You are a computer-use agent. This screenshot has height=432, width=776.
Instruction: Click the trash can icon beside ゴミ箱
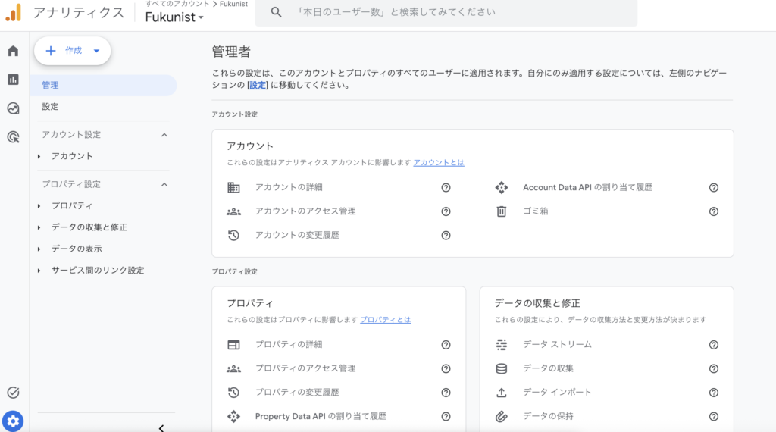[x=502, y=211]
